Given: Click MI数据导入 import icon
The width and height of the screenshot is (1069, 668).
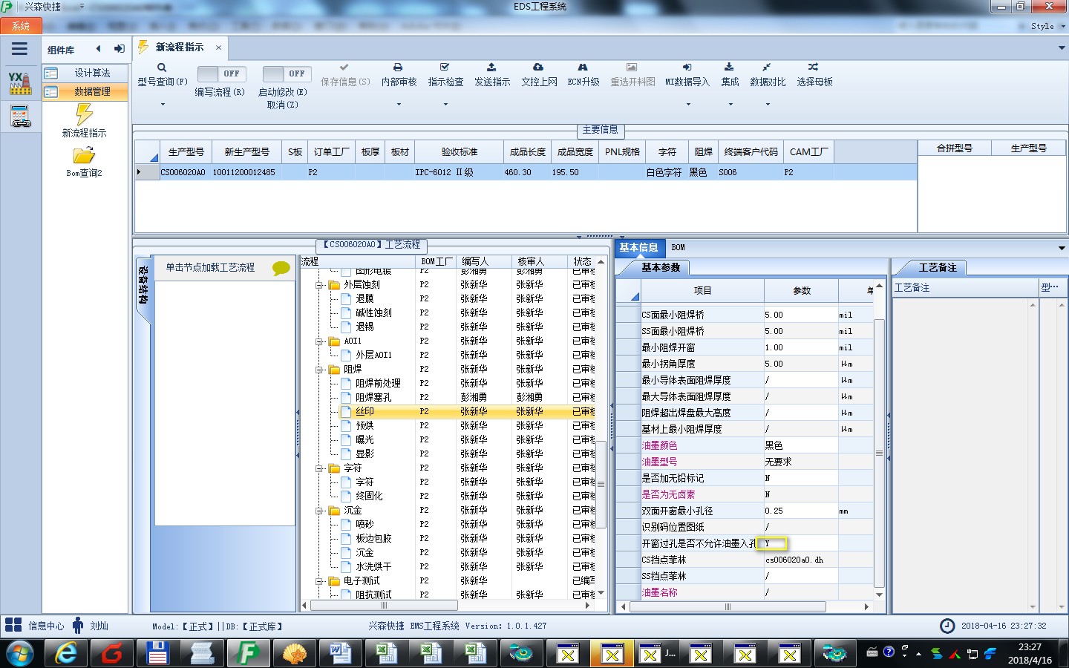Looking at the screenshot, I should [687, 67].
